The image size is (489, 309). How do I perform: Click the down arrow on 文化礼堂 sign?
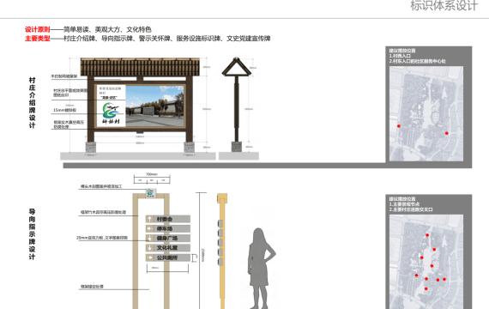click(150, 248)
